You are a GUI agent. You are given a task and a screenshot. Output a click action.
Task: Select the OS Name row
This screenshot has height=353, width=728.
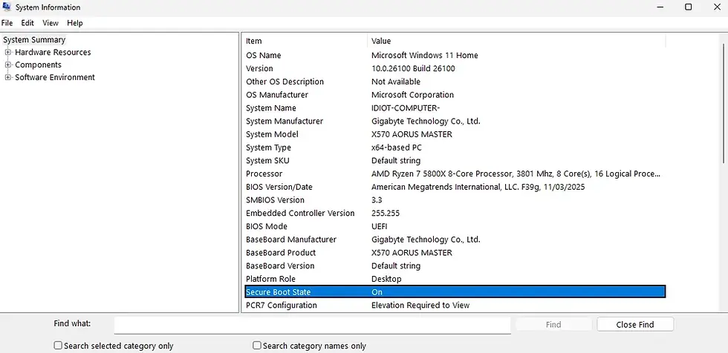coord(455,55)
